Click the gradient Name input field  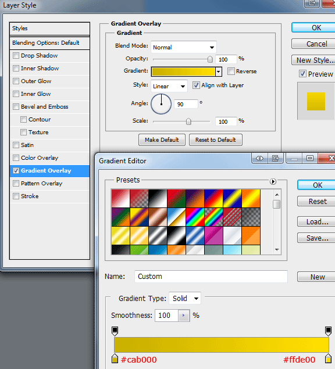tap(211, 276)
